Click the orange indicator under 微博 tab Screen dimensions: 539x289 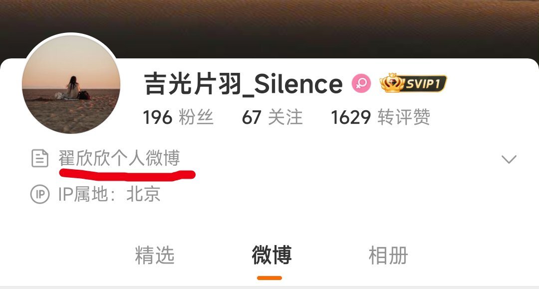click(269, 278)
